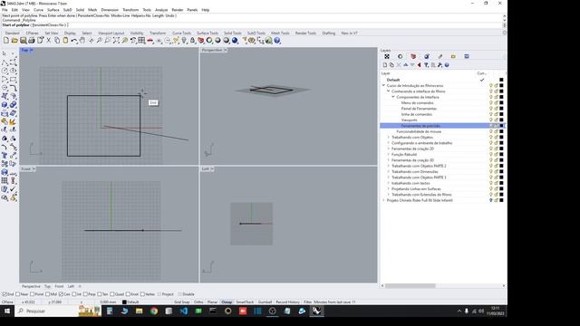The width and height of the screenshot is (580, 326).
Task: Expand the Configurando o ambiente de trabalho layer
Action: tap(389, 143)
